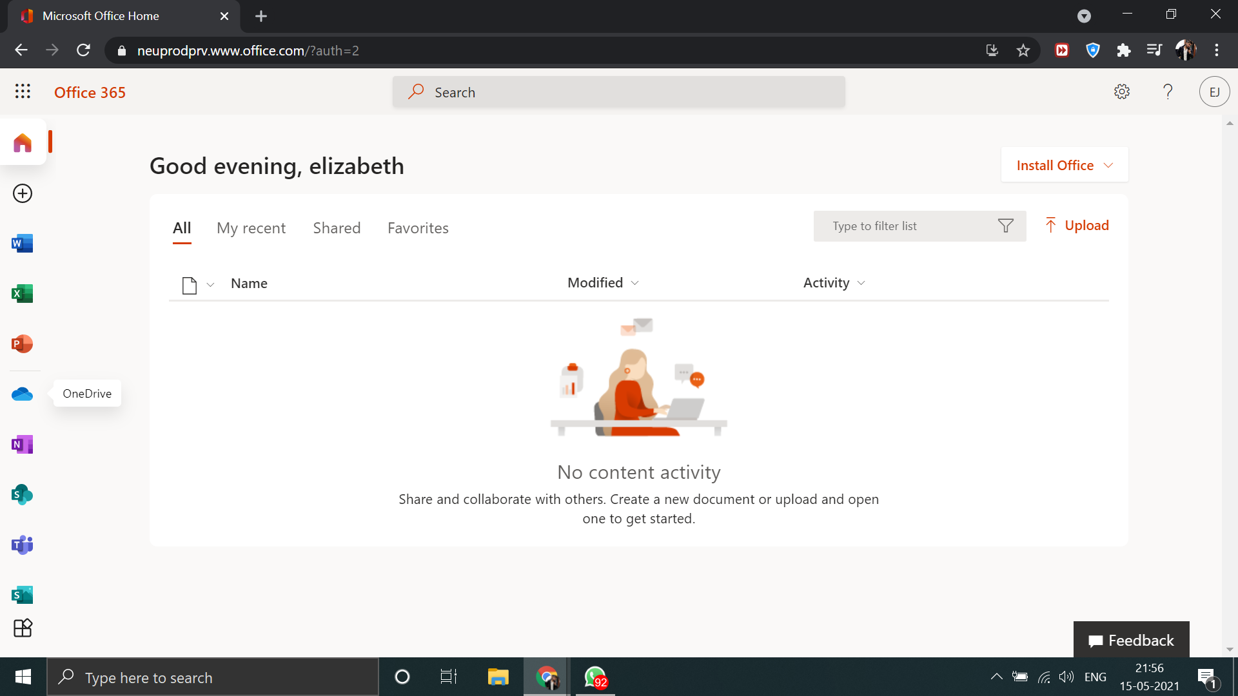The image size is (1238, 696).
Task: Open the Feedback button
Action: (x=1131, y=640)
